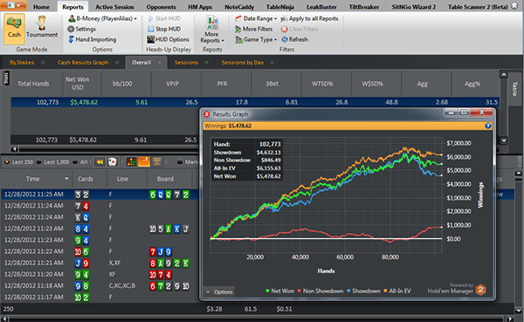Click Stop HUD
Screen dimensions: 524x322
pyautogui.click(x=164, y=29)
